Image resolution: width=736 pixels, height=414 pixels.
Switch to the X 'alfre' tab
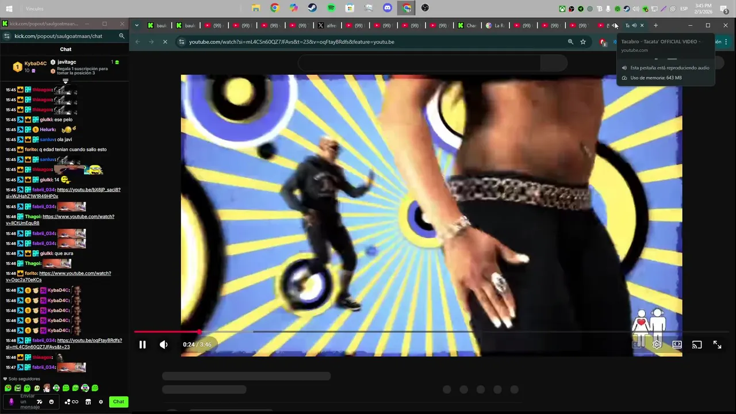tap(328, 25)
